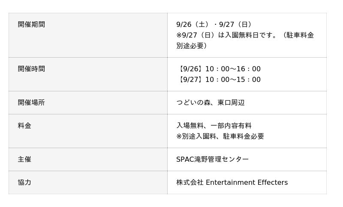Click the 協力 row label
Screen dimensions: 343x207
click(x=88, y=182)
